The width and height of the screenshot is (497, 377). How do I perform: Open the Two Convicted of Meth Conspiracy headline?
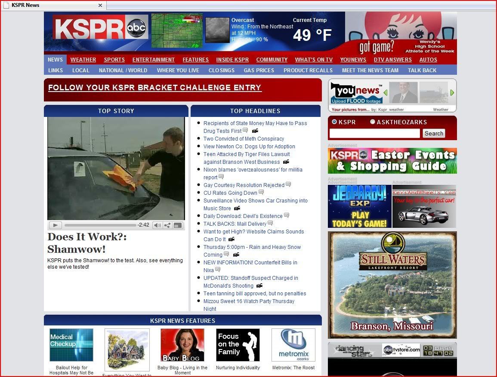244,139
